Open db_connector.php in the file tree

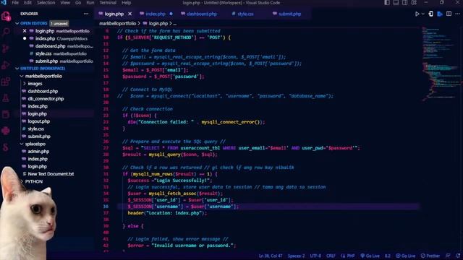(46, 99)
